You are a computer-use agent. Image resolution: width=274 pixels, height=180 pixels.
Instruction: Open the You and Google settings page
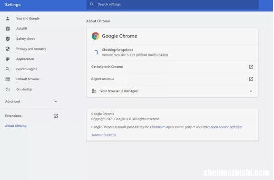[x=28, y=19]
